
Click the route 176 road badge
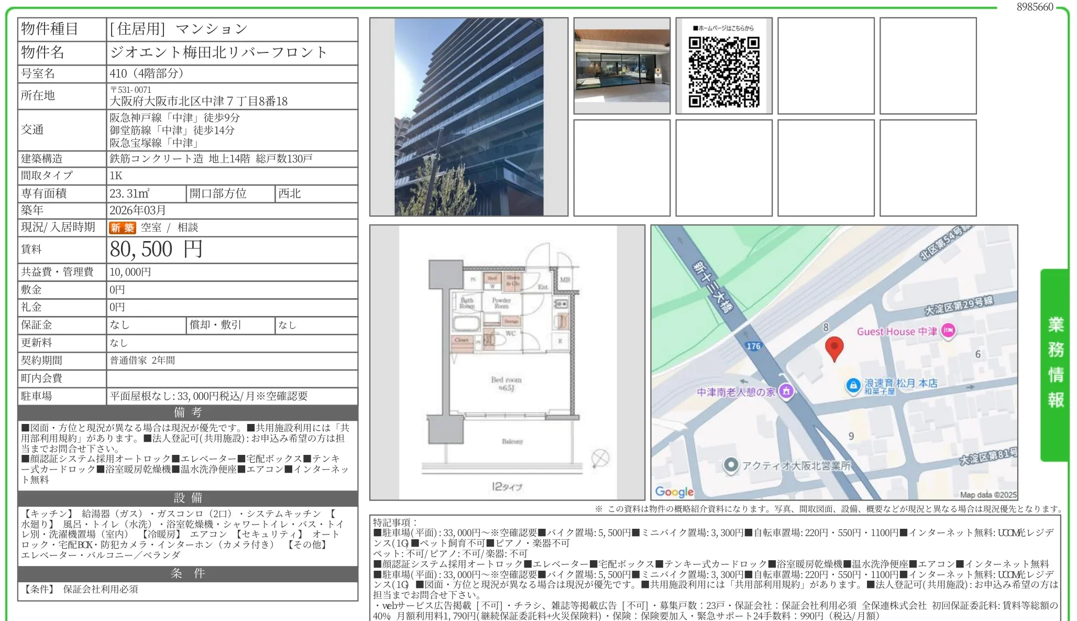coord(753,346)
